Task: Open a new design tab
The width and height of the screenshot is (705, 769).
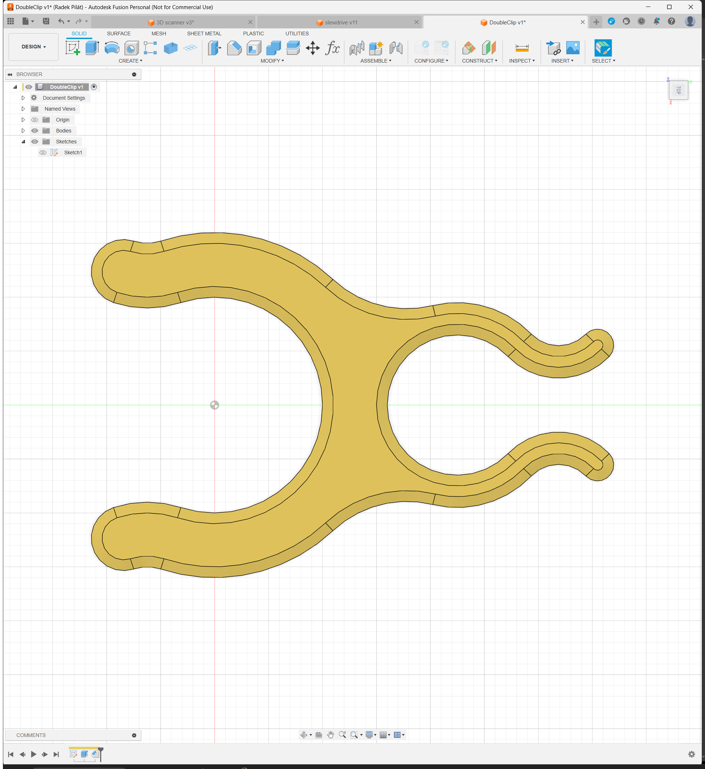Action: 596,22
